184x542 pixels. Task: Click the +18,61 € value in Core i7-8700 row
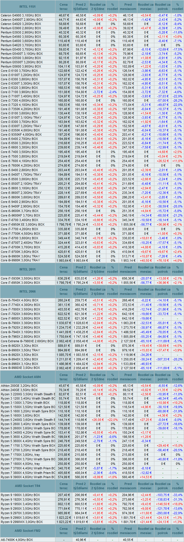pos(146,238)
